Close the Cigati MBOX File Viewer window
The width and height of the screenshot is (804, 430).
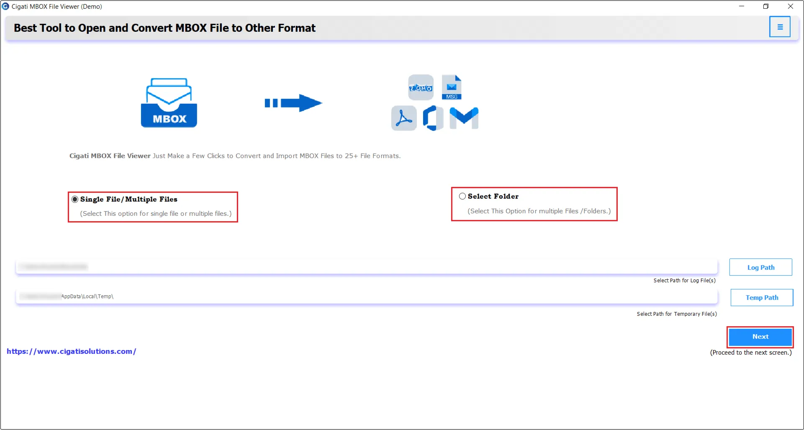[x=791, y=6]
